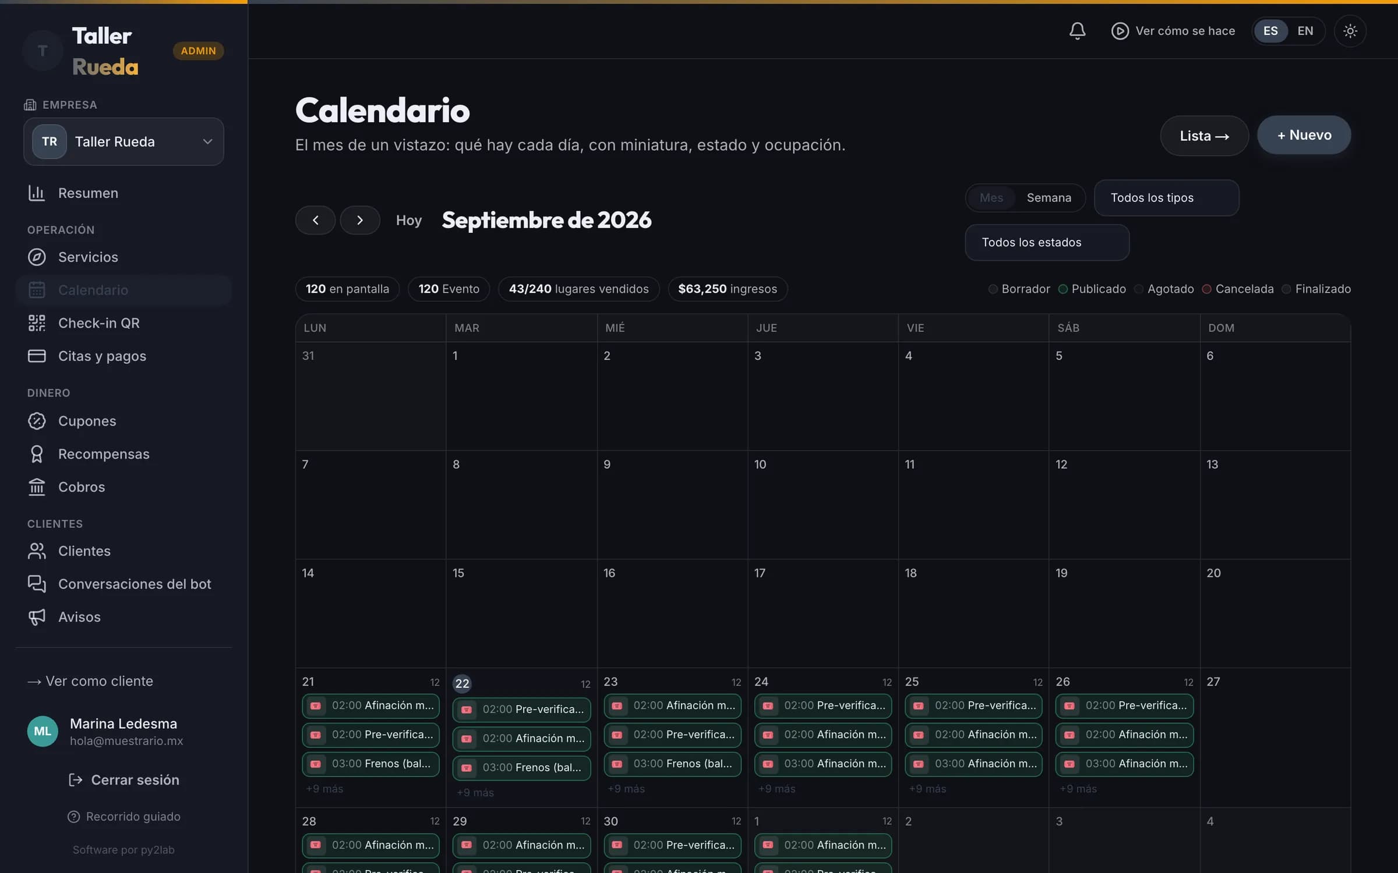The image size is (1398, 873).
Task: Click Cerrar sesión to log out
Action: pos(123,780)
